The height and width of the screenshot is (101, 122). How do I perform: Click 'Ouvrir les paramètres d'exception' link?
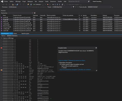coord(69,70)
